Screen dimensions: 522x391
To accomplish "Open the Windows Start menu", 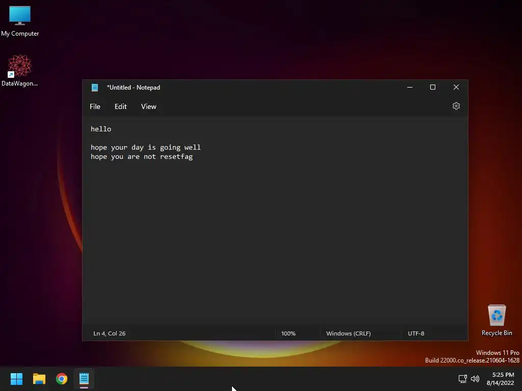I will pyautogui.click(x=16, y=379).
